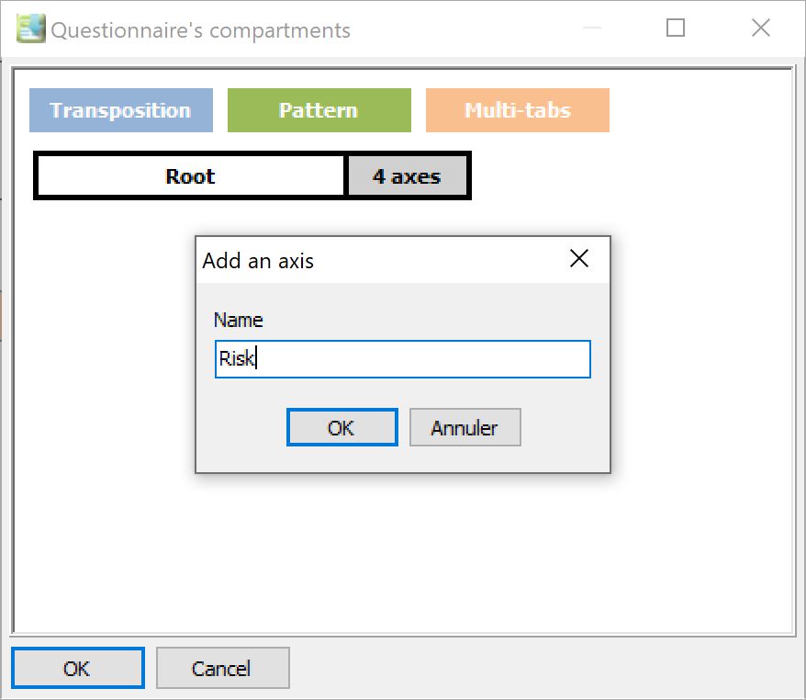Close the Questionnaire's compartments window
The image size is (806, 700).
760,28
